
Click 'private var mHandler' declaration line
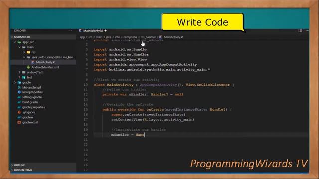tap(143, 94)
